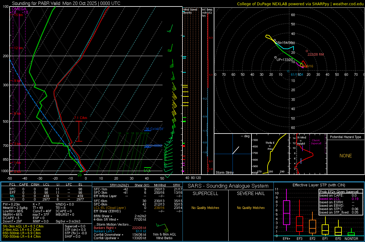Click the Effective Layer STP (with CIN) title
The image size is (365, 242).
coord(319,185)
